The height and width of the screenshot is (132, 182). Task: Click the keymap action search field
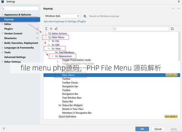click(140, 29)
